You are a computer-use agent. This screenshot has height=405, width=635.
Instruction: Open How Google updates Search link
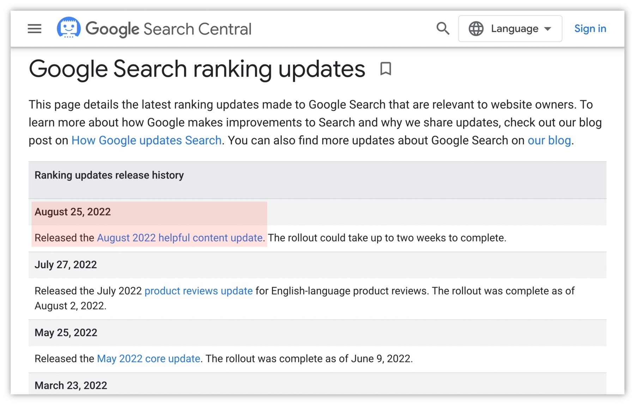coord(146,140)
